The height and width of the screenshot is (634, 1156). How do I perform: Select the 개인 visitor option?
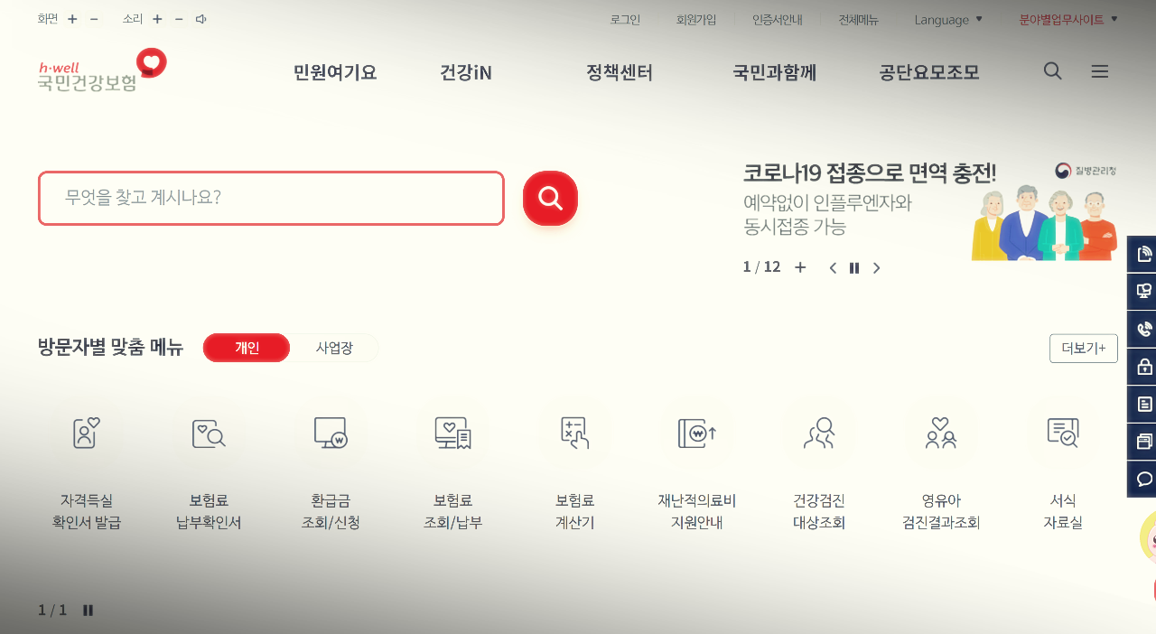(246, 348)
